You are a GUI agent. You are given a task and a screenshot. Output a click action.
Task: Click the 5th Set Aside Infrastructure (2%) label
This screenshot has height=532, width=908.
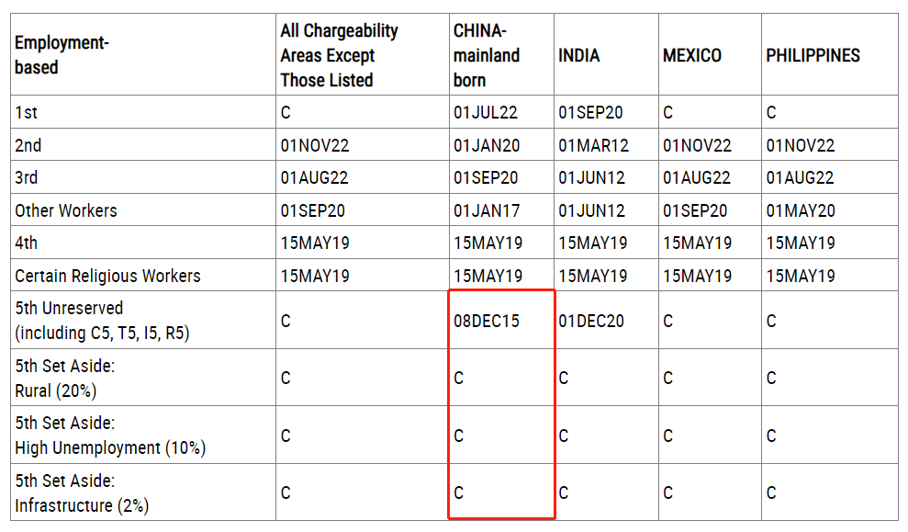point(82,493)
